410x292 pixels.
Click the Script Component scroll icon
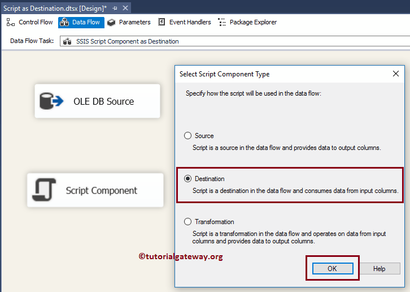[x=44, y=190]
